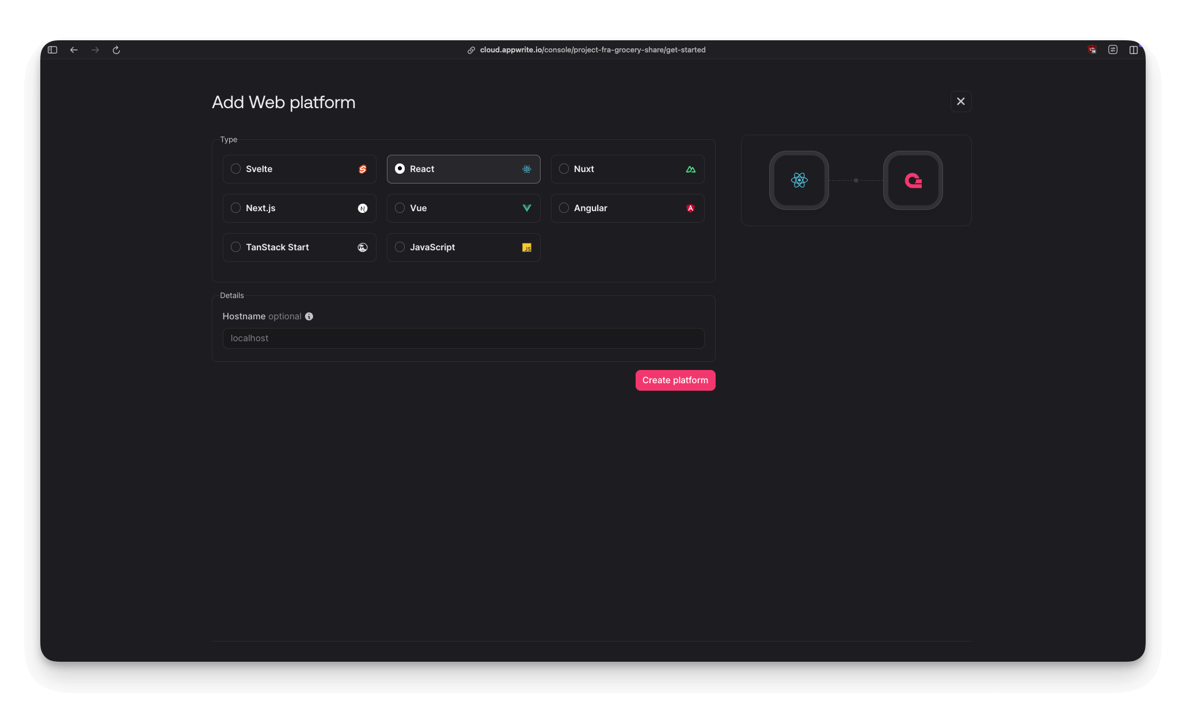This screenshot has height=702, width=1186.
Task: Select the Svelte radio button
Action: coord(235,169)
